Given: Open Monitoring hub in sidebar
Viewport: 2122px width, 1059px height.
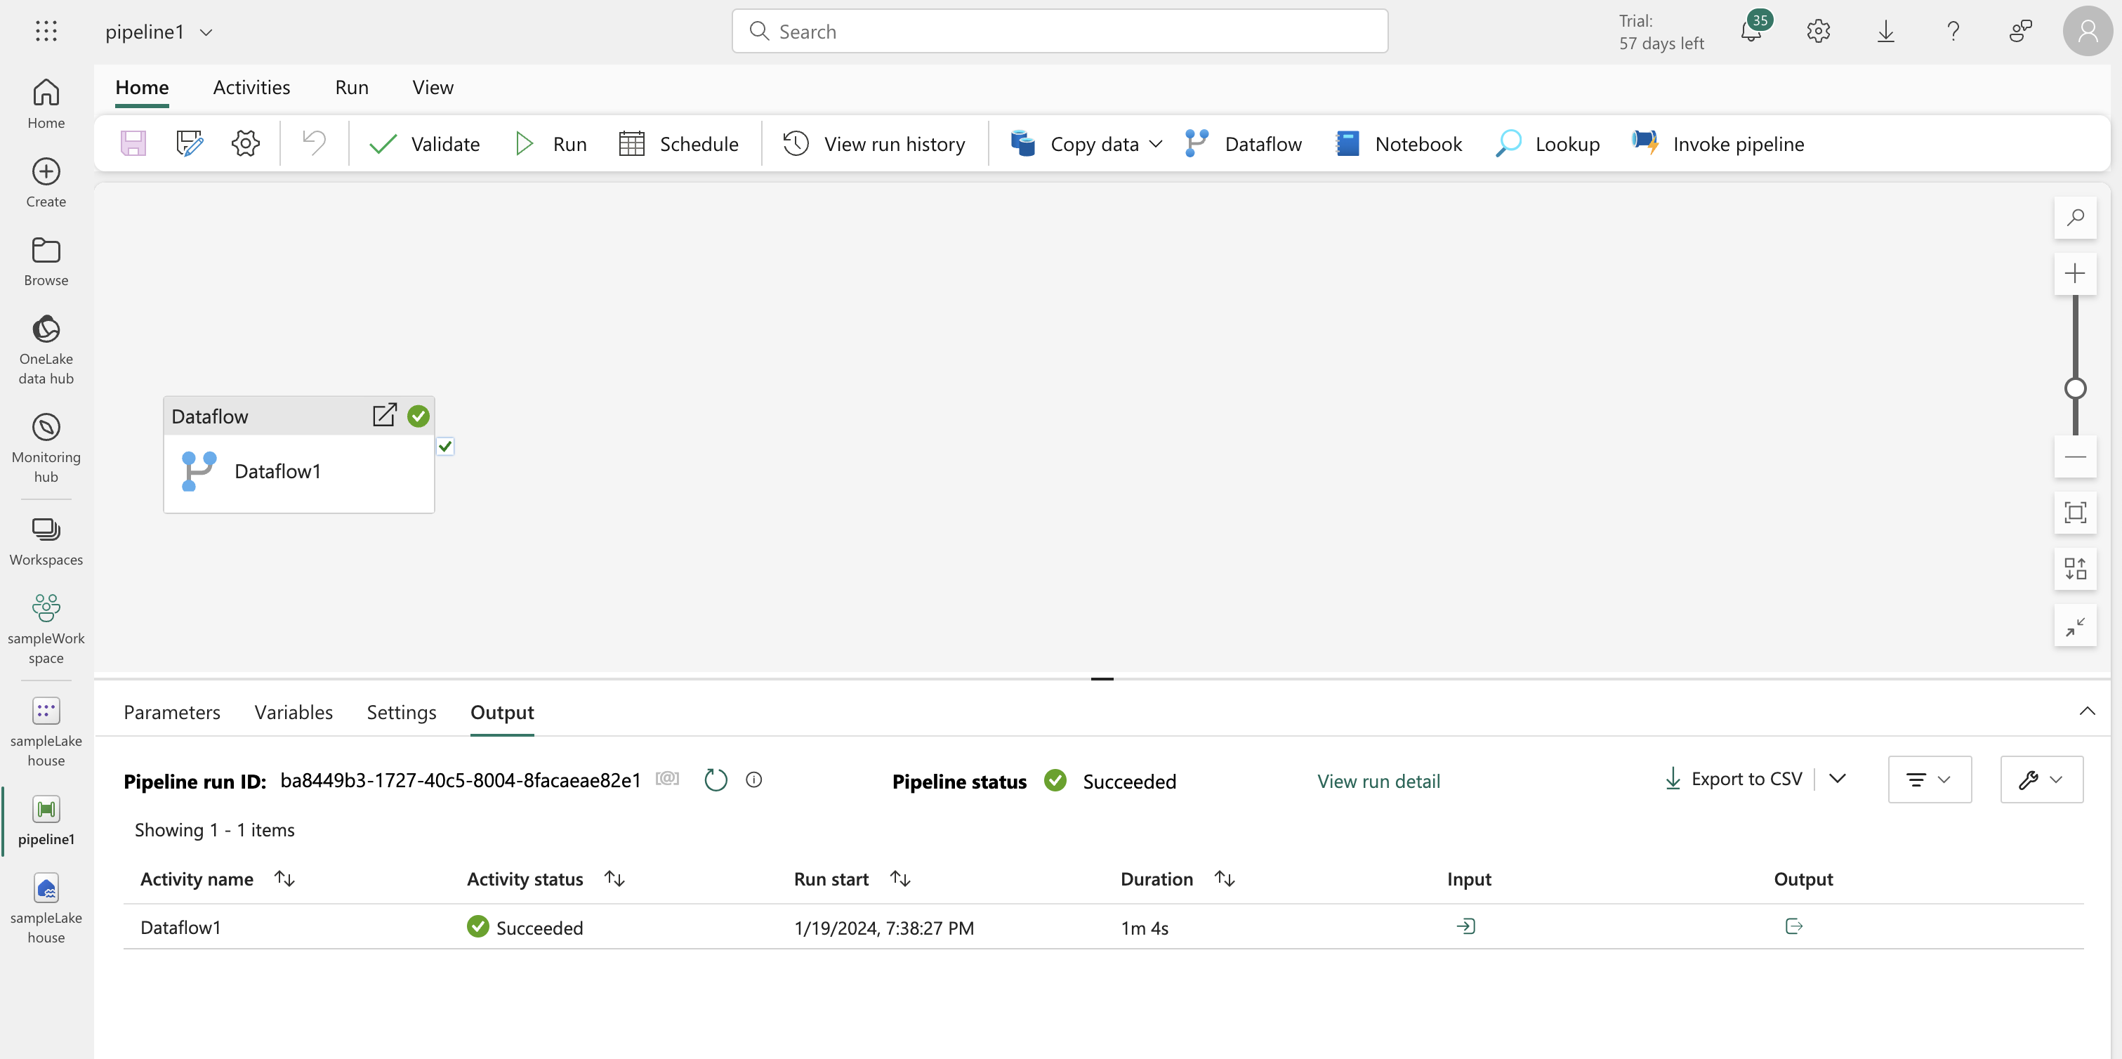Looking at the screenshot, I should point(46,448).
